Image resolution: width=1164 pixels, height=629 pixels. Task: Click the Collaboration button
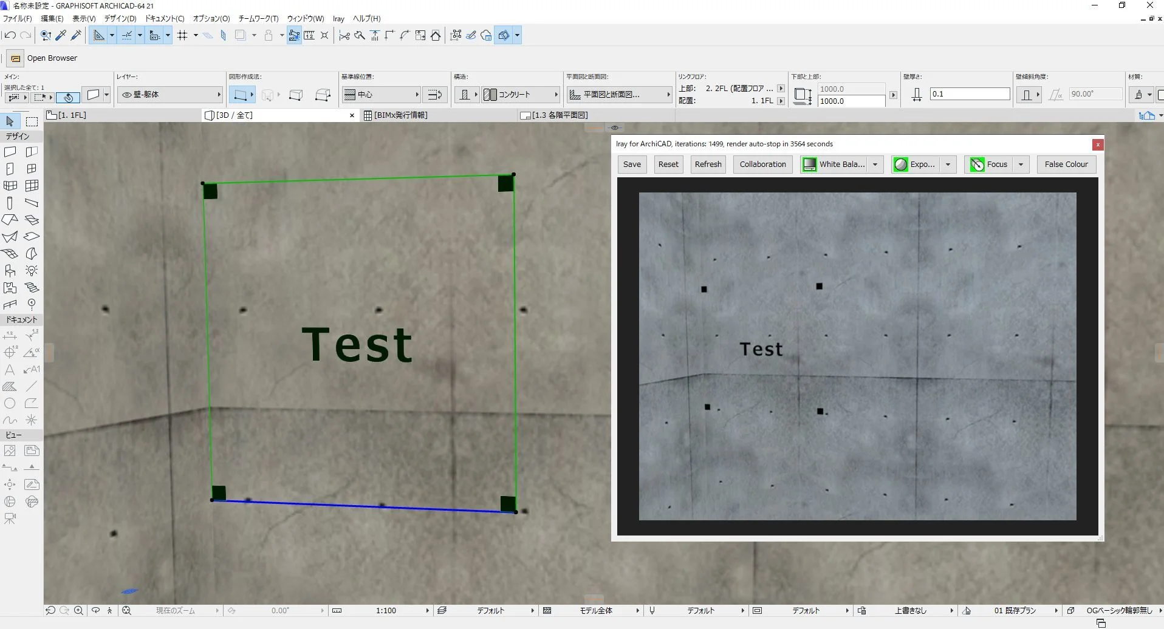763,165
